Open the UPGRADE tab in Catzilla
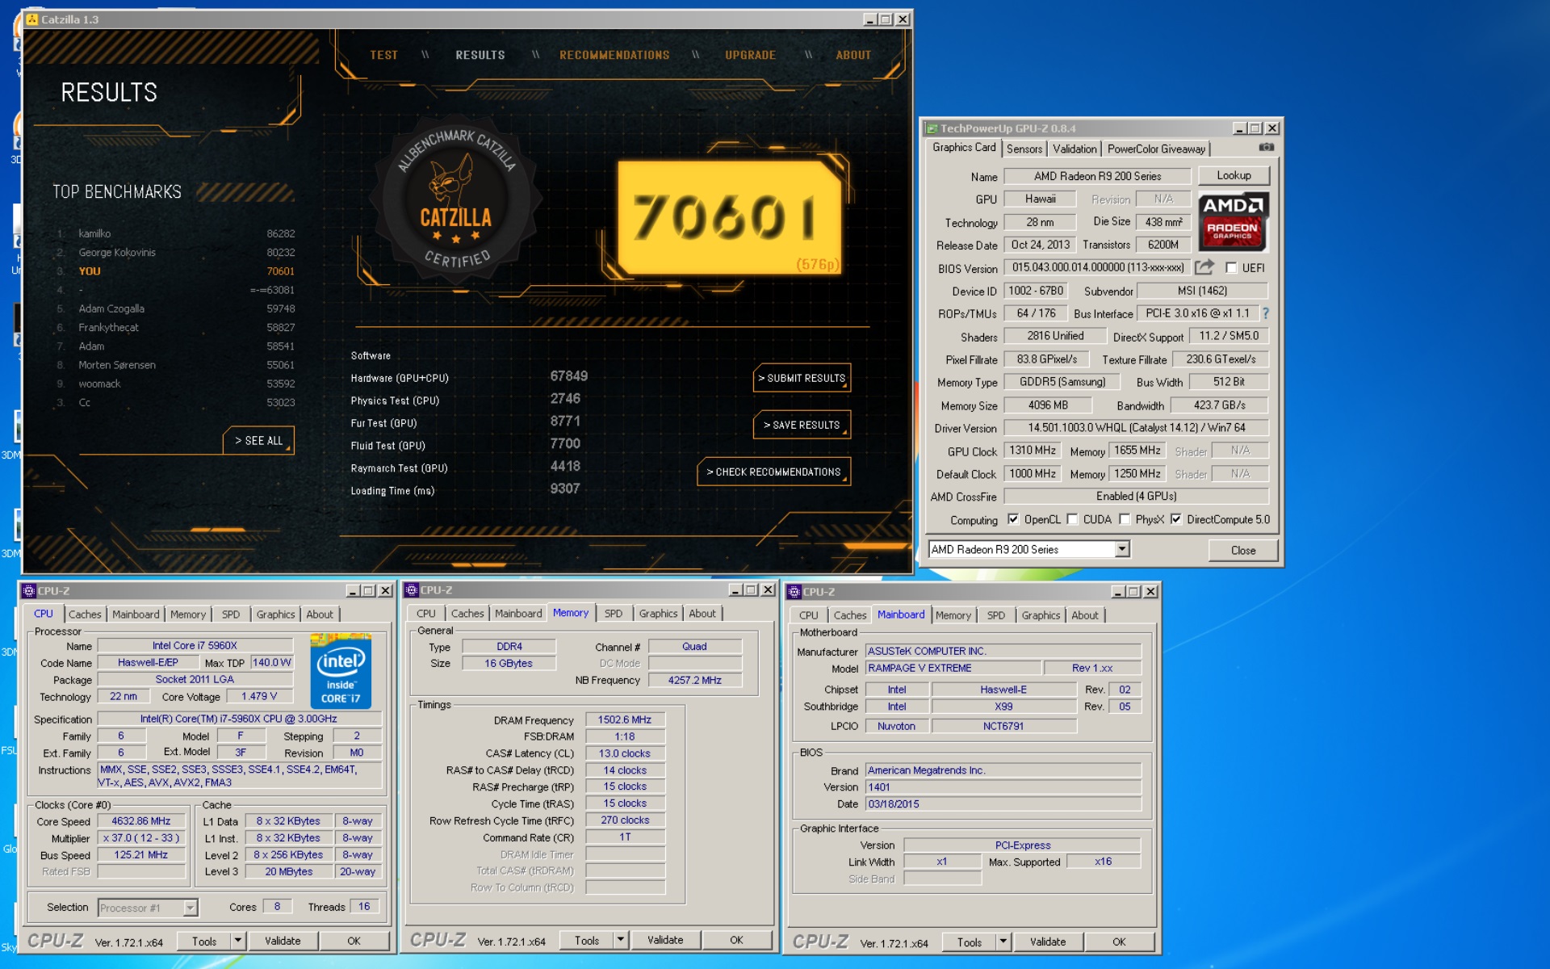Screen dimensions: 1550x969 click(750, 55)
